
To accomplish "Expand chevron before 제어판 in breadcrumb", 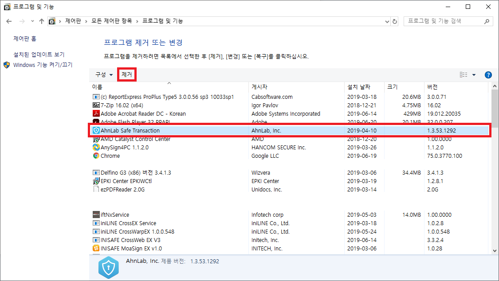I will tap(60, 21).
